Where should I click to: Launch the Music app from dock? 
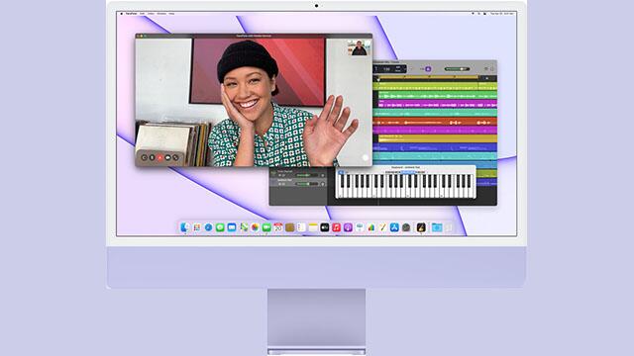point(337,227)
